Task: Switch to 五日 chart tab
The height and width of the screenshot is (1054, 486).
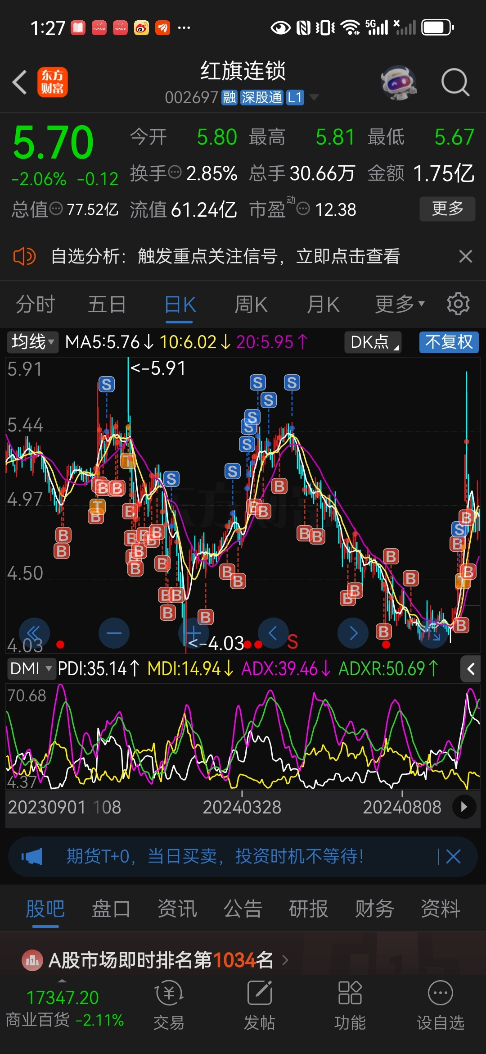Action: [x=107, y=304]
